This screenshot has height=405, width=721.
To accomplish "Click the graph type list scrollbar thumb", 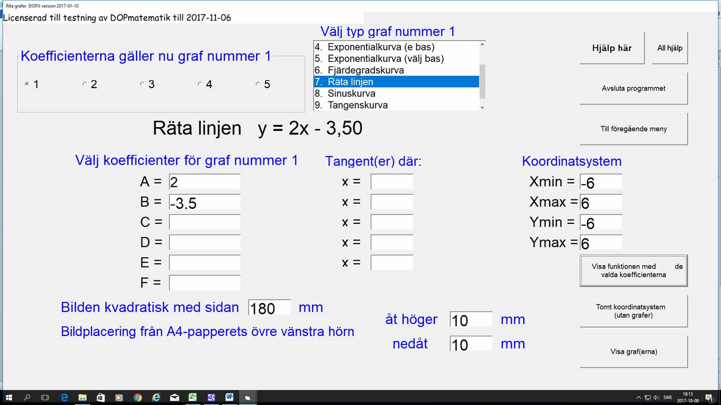I will pos(482,81).
